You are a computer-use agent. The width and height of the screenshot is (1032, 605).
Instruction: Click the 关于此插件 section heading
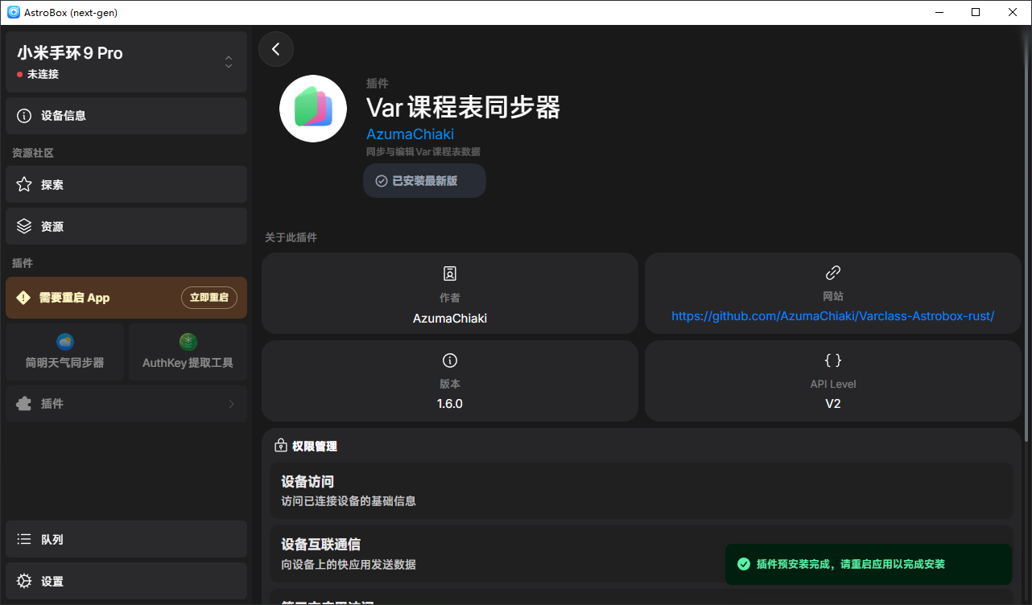click(x=291, y=237)
